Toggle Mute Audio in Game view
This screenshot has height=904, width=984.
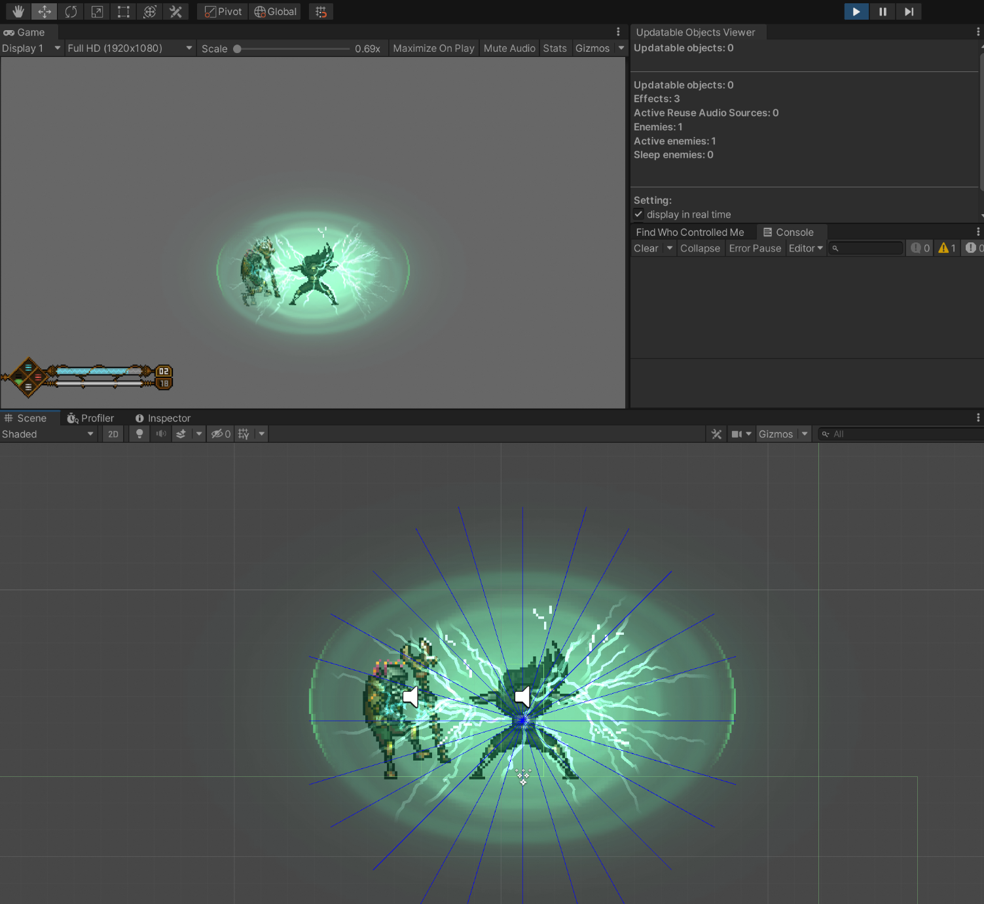pos(509,48)
